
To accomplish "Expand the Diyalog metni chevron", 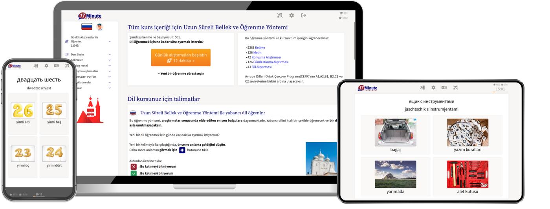I will [110, 66].
